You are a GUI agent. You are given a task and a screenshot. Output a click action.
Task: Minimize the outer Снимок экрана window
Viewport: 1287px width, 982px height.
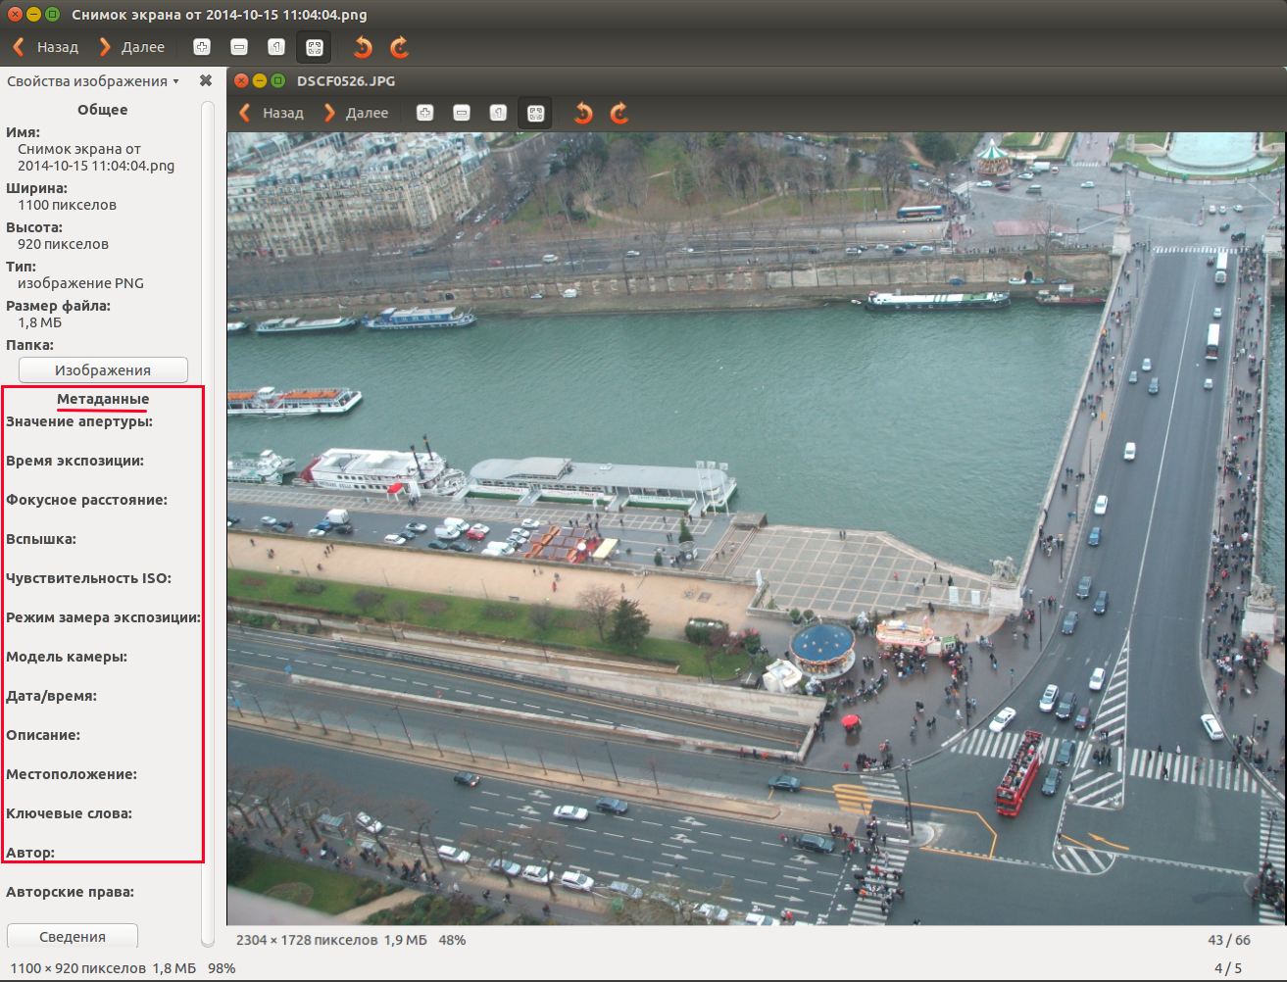33,15
